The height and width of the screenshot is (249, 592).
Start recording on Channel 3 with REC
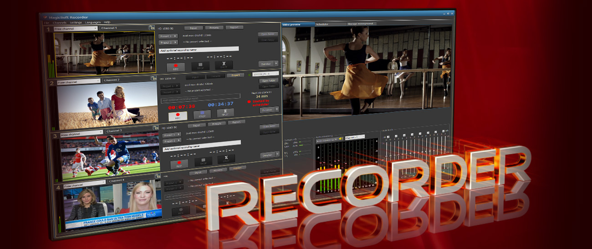[x=179, y=164]
